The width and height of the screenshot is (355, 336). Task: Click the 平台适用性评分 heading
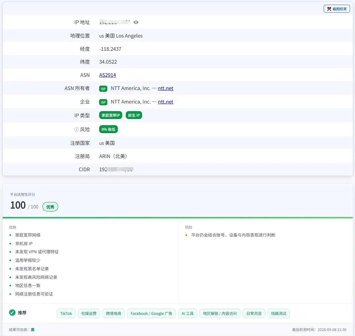click(x=23, y=195)
